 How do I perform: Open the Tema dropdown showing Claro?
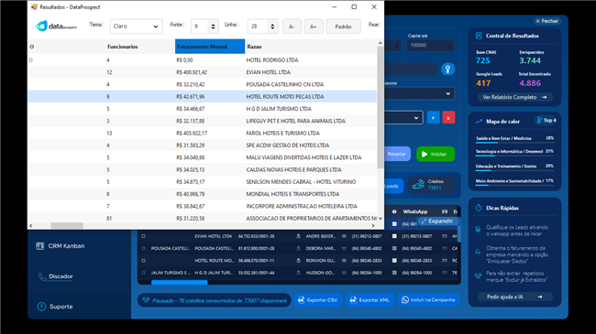(x=136, y=27)
